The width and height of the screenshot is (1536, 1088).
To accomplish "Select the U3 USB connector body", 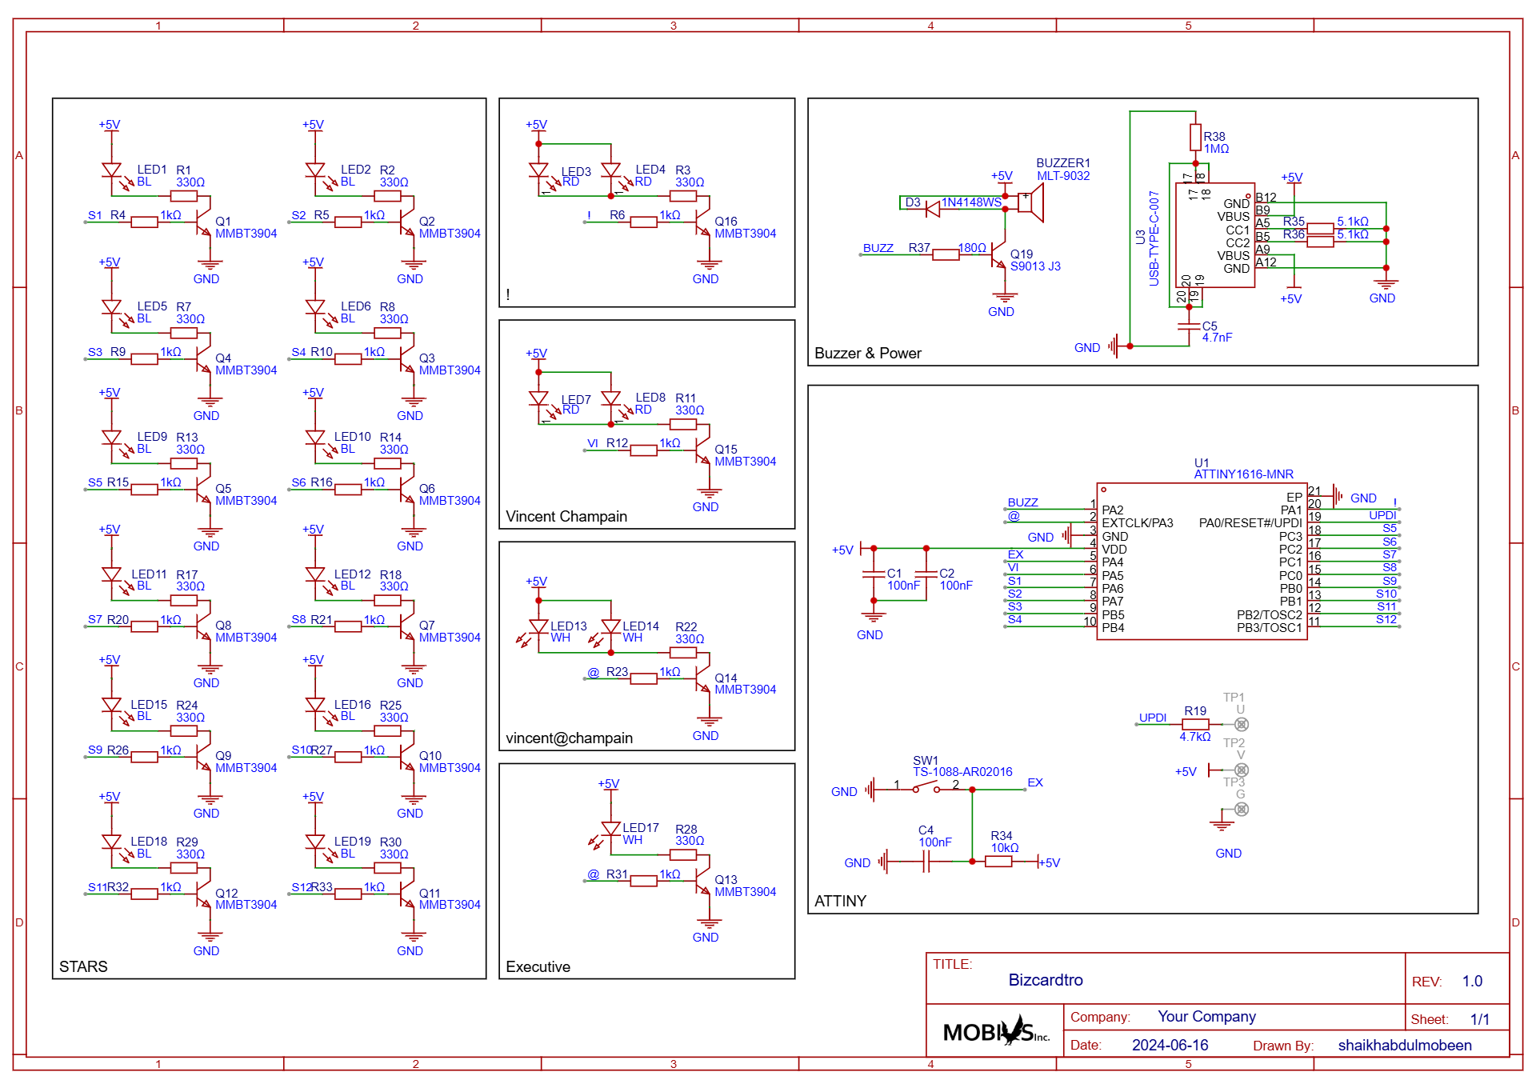I will click(x=1214, y=235).
